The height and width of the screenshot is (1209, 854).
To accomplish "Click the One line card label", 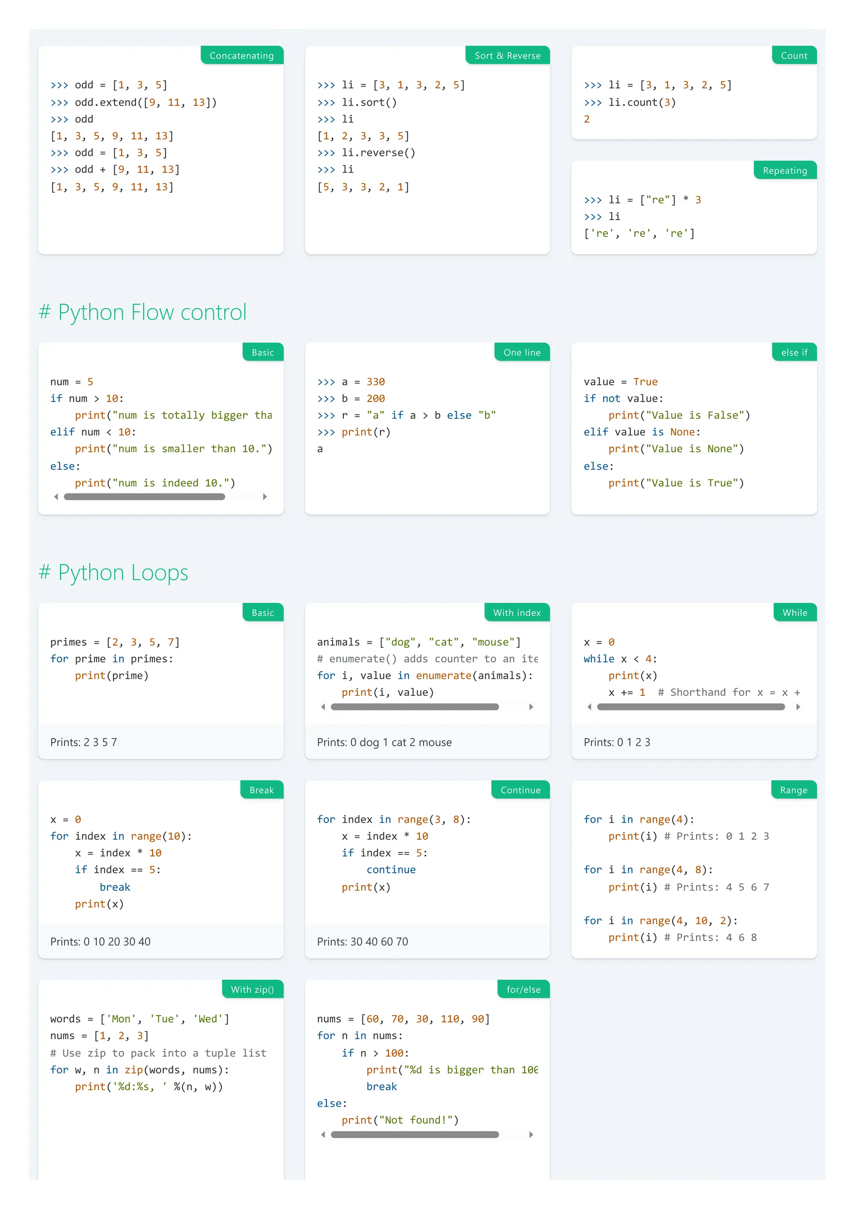I will (x=522, y=352).
